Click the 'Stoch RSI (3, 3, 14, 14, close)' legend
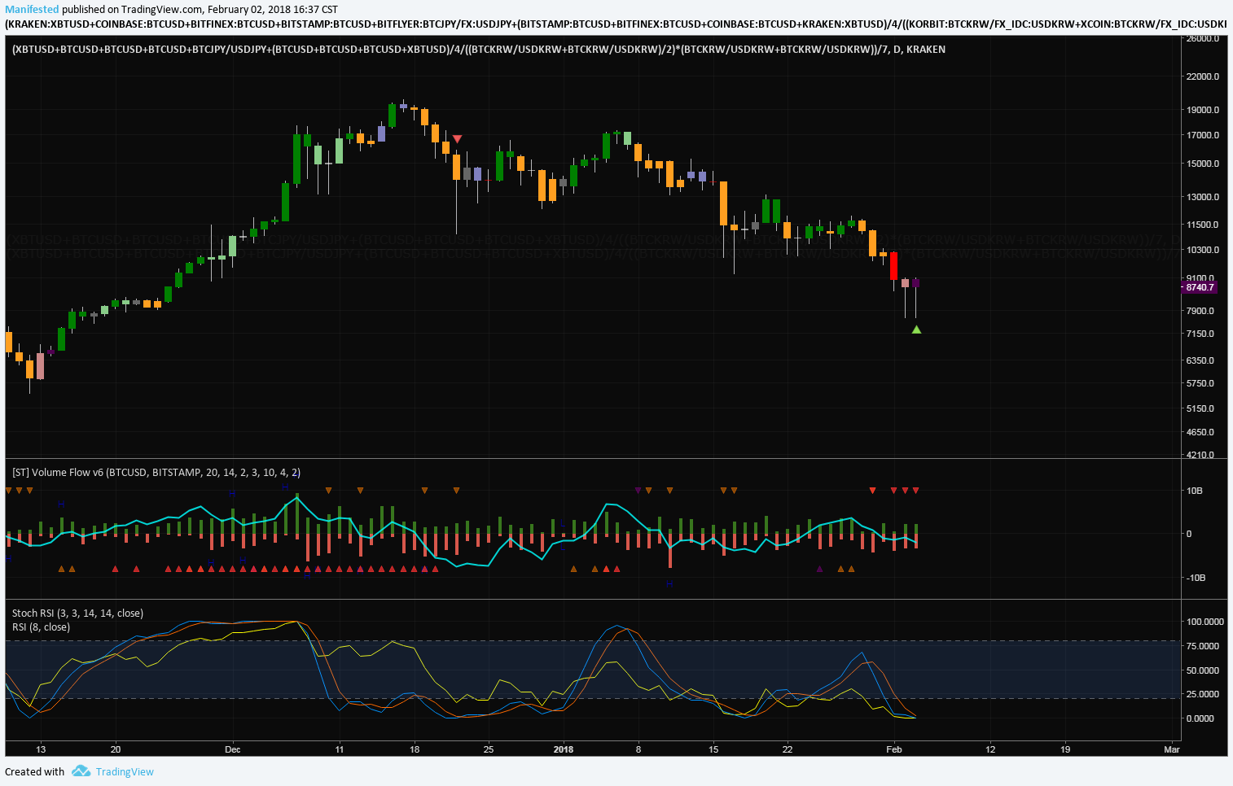 coord(77,613)
